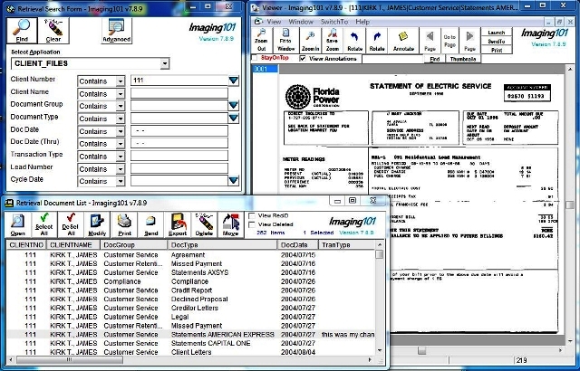
Task: Click Save Zoom in Viewer toolbar
Action: pyautogui.click(x=333, y=41)
